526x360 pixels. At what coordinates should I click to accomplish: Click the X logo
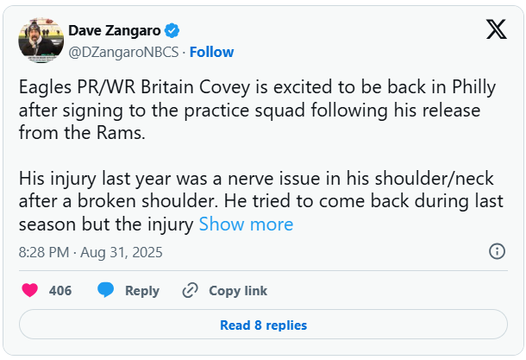tap(496, 30)
